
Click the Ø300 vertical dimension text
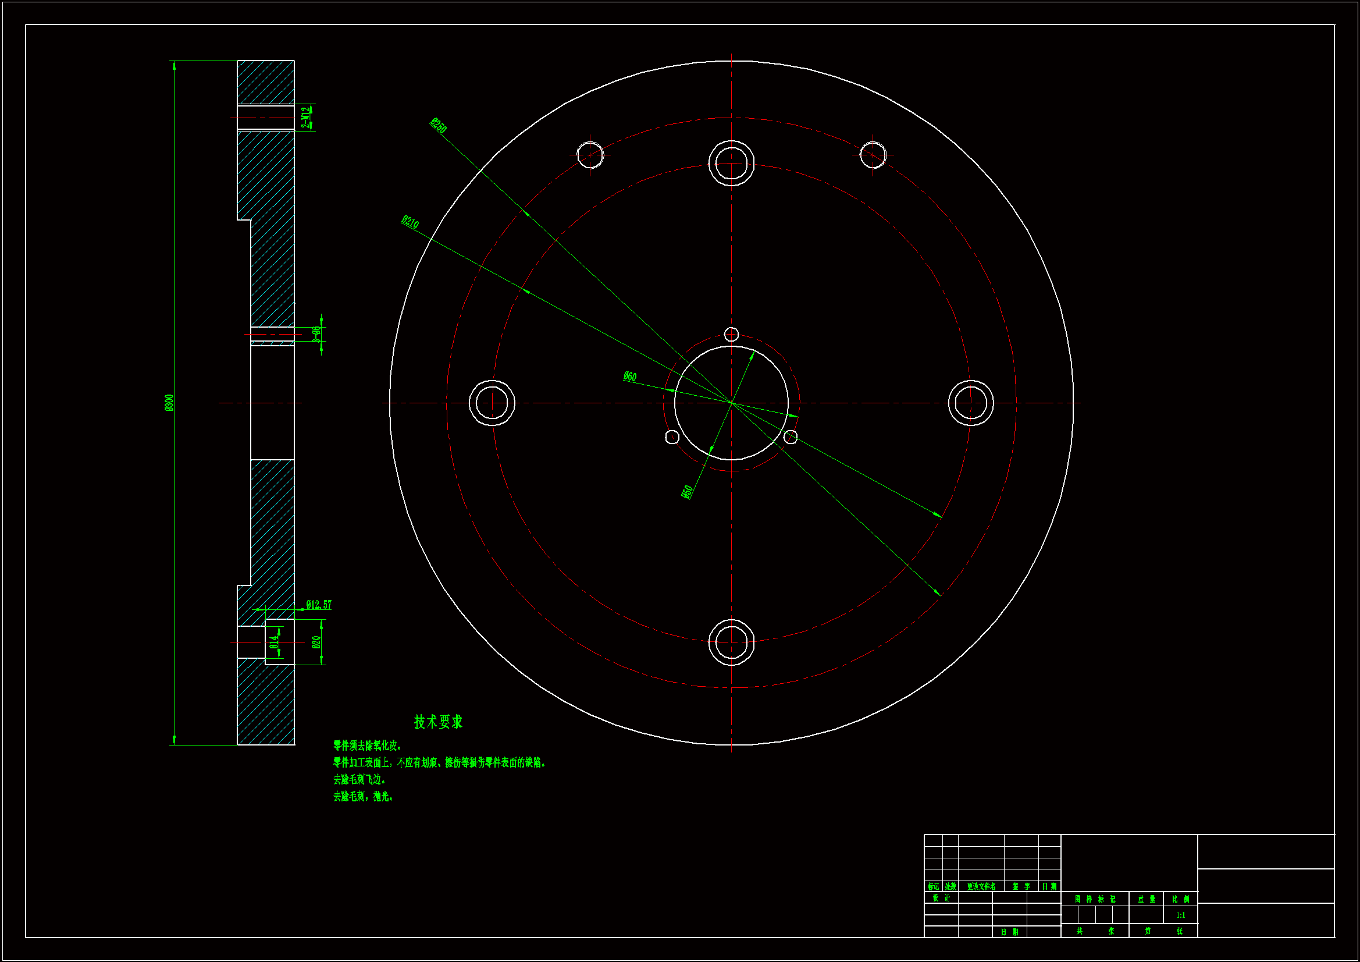169,403
